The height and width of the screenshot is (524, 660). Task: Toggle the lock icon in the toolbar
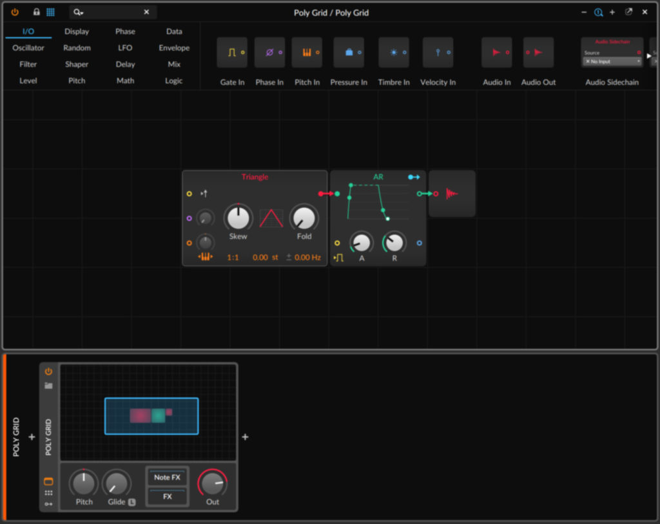[x=36, y=12]
